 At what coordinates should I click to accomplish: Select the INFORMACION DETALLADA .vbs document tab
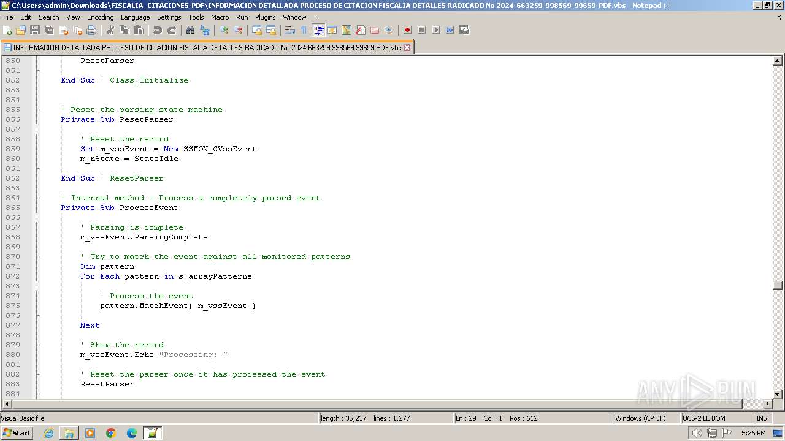(207, 47)
